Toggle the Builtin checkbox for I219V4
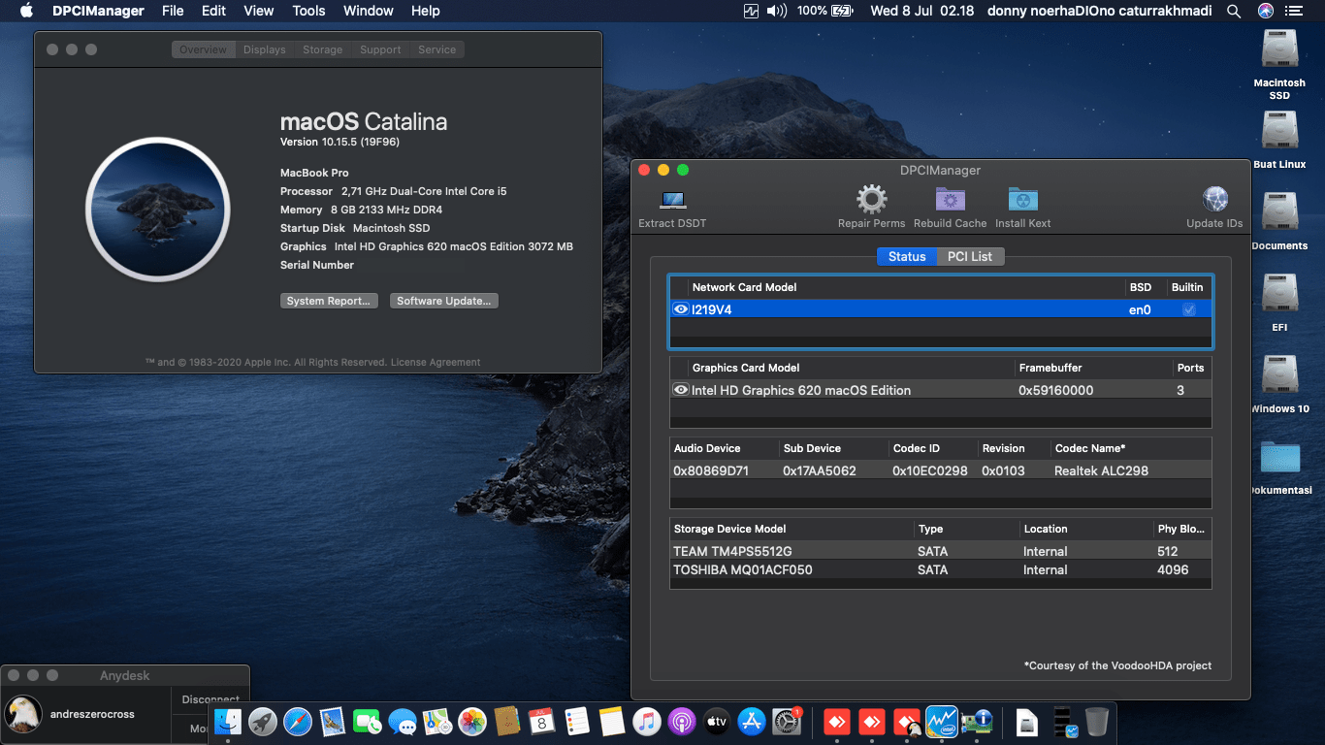The image size is (1325, 745). (1189, 309)
